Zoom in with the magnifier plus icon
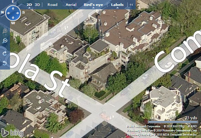 click(x=5, y=31)
